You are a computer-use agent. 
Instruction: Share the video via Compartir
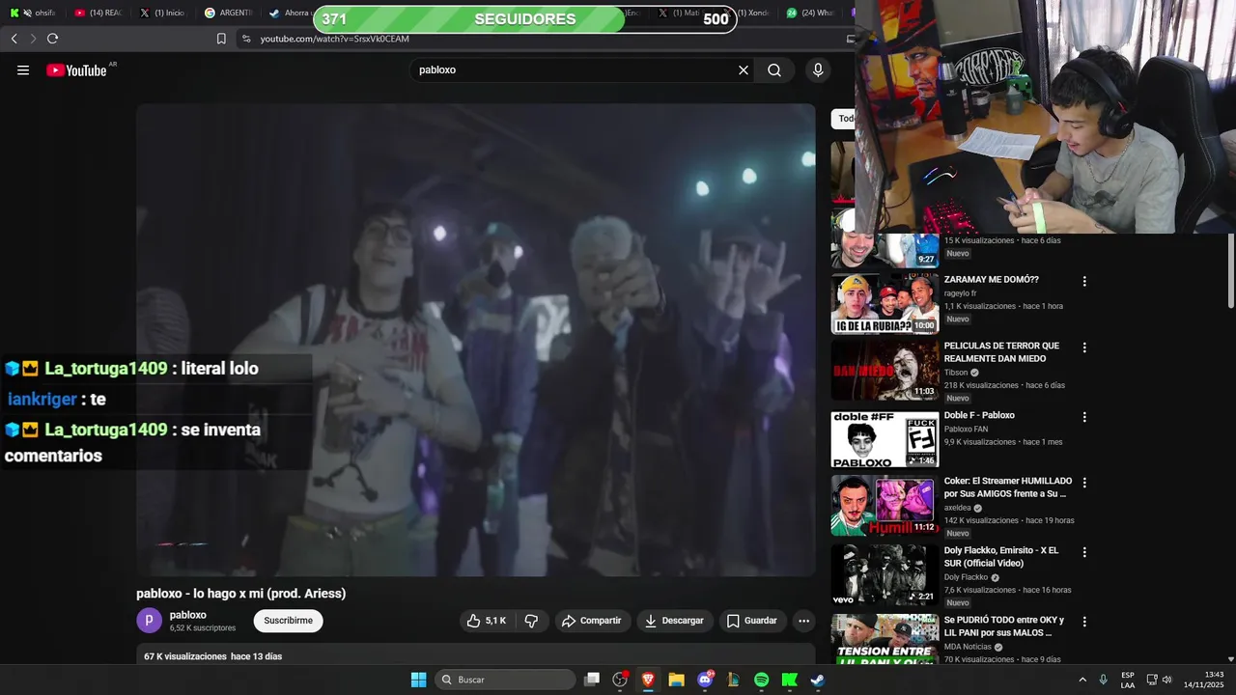592,621
